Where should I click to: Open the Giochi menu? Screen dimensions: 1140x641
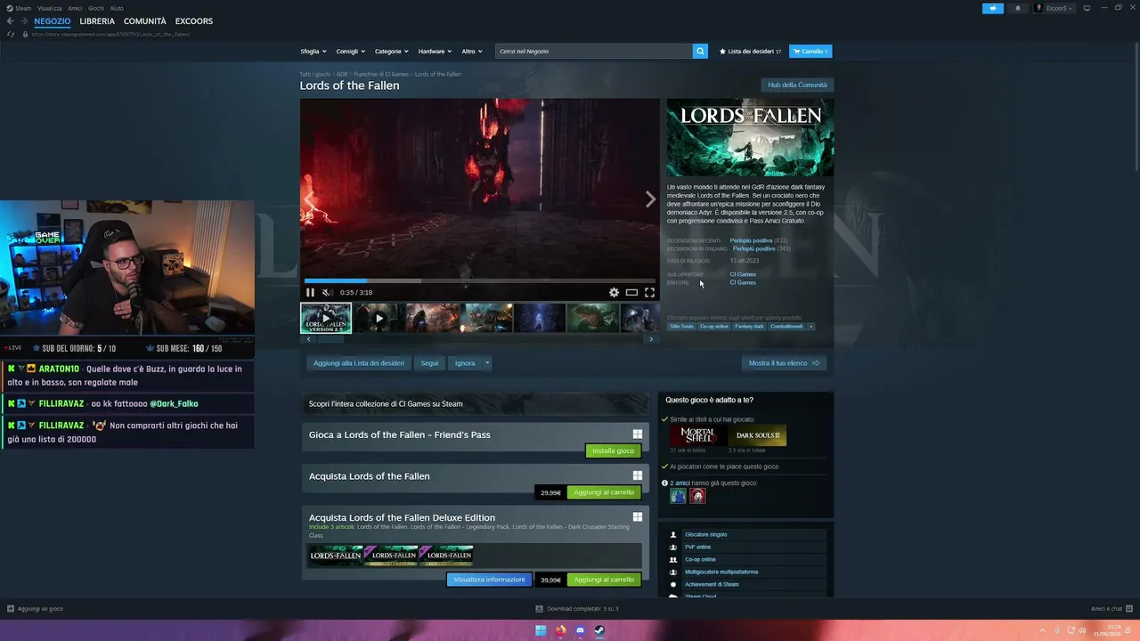pos(96,8)
